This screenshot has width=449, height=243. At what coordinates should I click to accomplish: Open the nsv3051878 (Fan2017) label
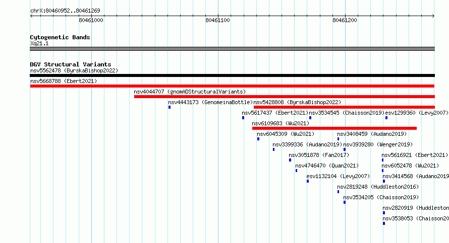coord(319,155)
